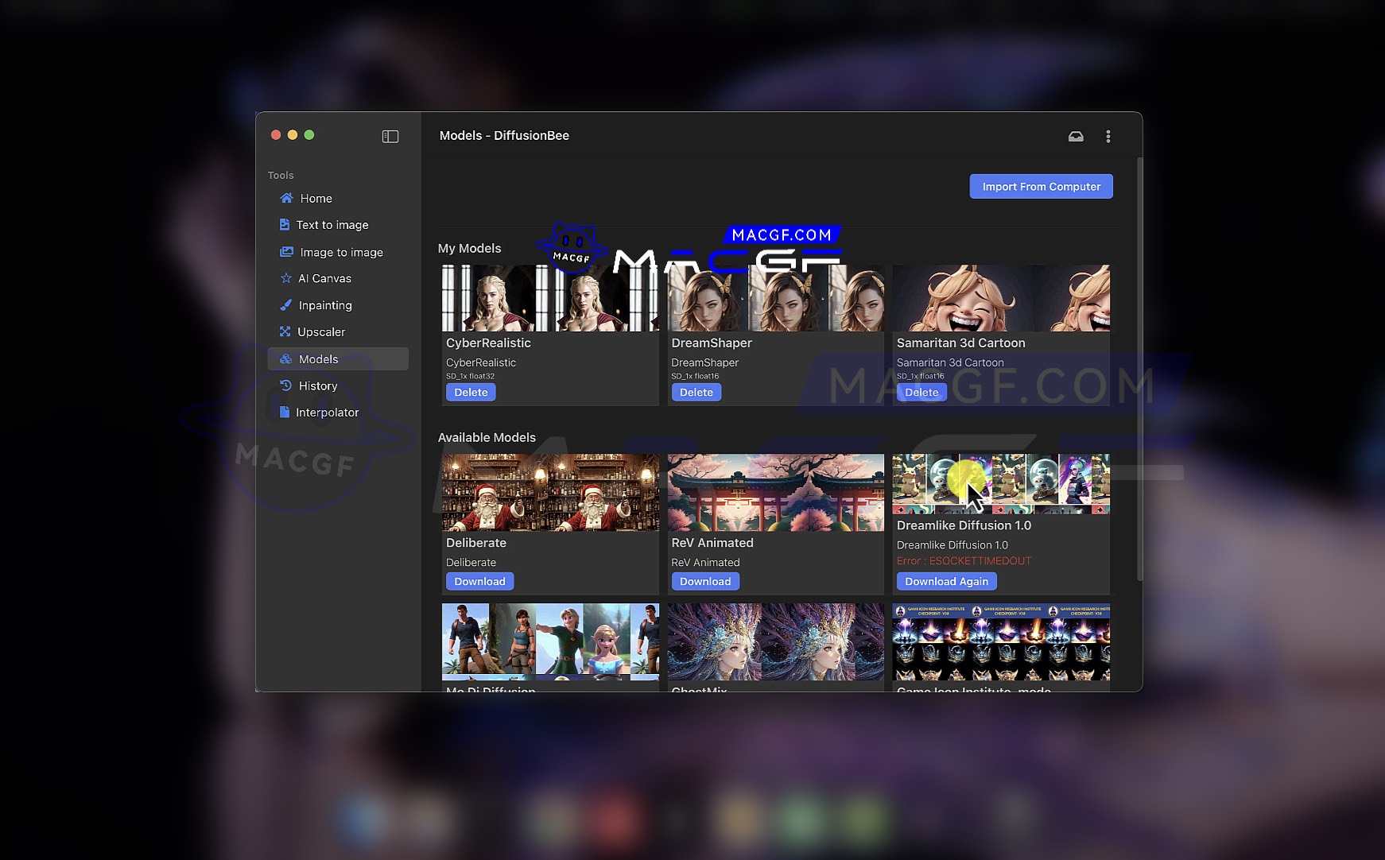This screenshot has height=860, width=1385.
Task: Click the Home icon in sidebar
Action: [x=286, y=198]
